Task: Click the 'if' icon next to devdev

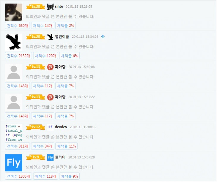Action: 50,127
